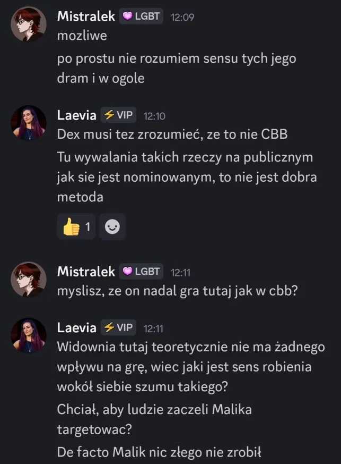Open Mistralek's avatar beside the 12:09 message
This screenshot has width=341, height=464.
(x=29, y=24)
